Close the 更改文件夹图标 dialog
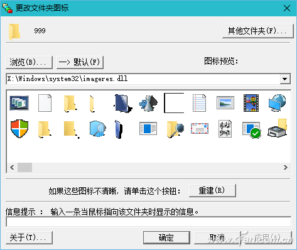The image size is (297, 250). (287, 8)
